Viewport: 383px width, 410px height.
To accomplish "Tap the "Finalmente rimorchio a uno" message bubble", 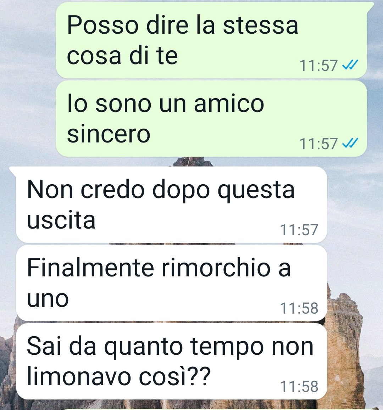I will [x=172, y=283].
